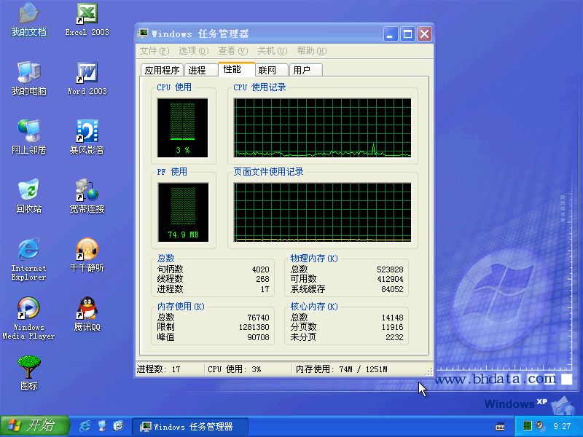
Task: Switch to the 应用程序 tab
Action: (162, 70)
